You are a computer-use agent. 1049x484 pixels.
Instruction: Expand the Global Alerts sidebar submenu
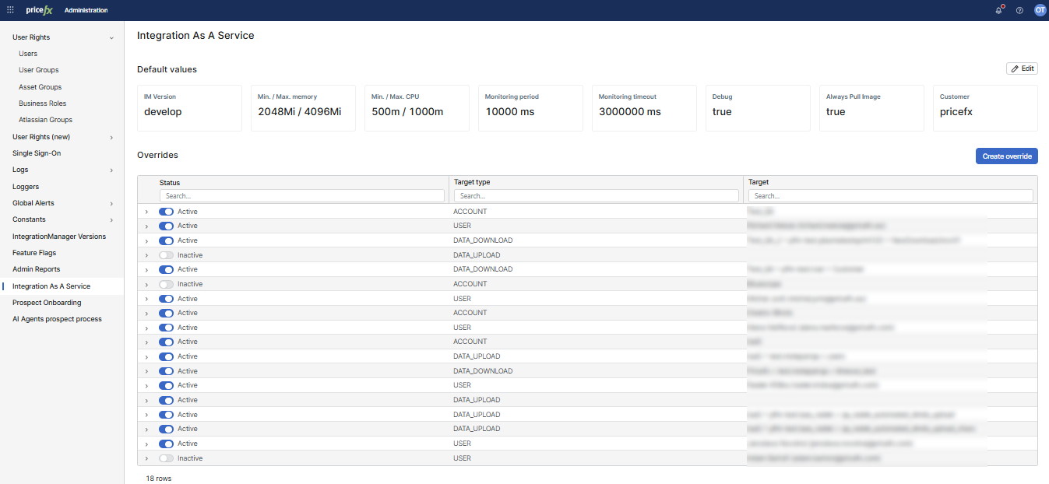111,203
